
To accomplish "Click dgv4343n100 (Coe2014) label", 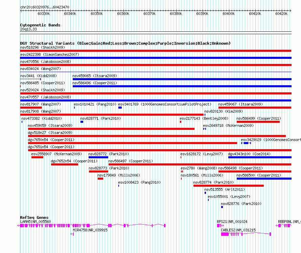I will [249, 154].
